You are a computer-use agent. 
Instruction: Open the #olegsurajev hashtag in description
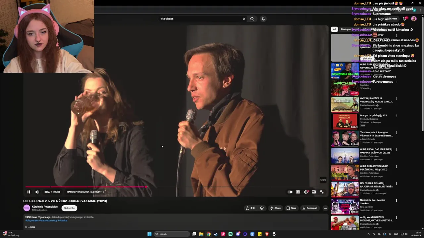pos(32,220)
